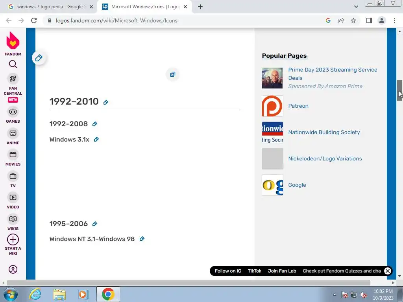Open the user profile icon in the sidebar
Viewport: 403px width, 302px height.
13,269
